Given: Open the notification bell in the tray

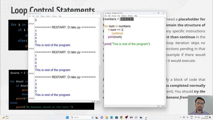Looking at the screenshot, I should (x=210, y=117).
